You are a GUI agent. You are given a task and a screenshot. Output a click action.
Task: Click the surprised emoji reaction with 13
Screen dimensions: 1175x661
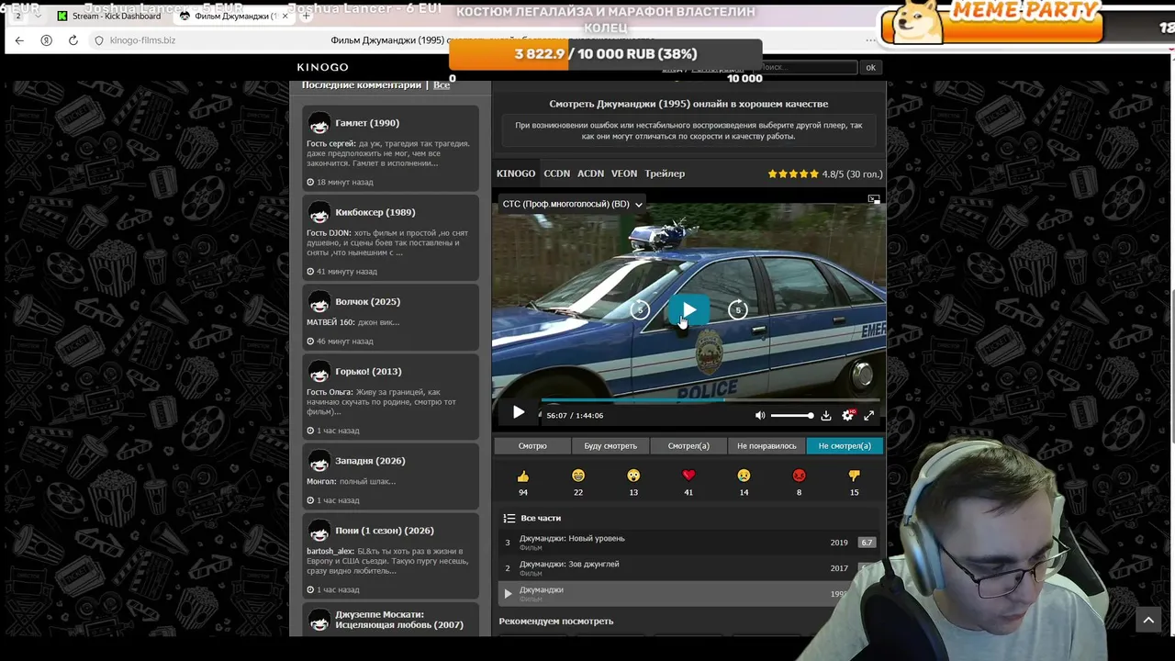[633, 476]
